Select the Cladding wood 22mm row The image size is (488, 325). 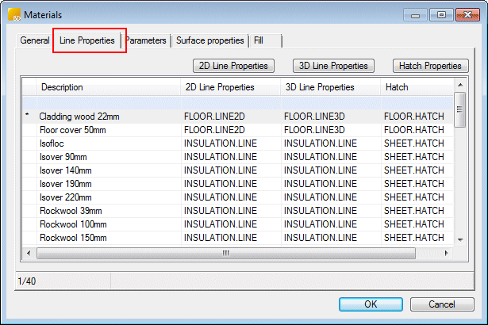pyautogui.click(x=79, y=117)
